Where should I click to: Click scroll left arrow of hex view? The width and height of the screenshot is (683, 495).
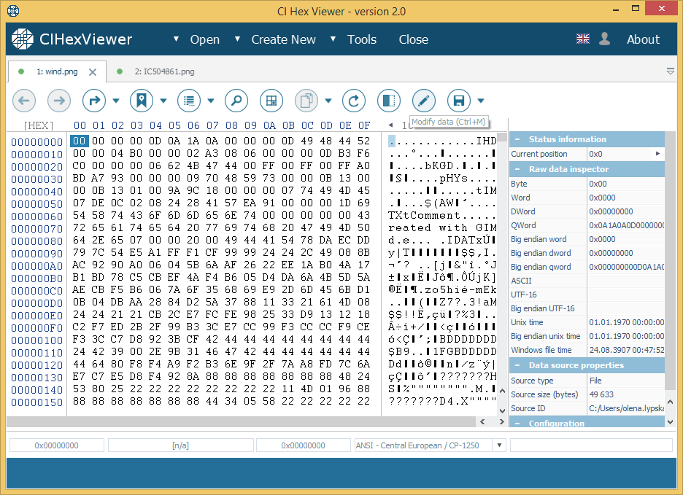point(482,421)
